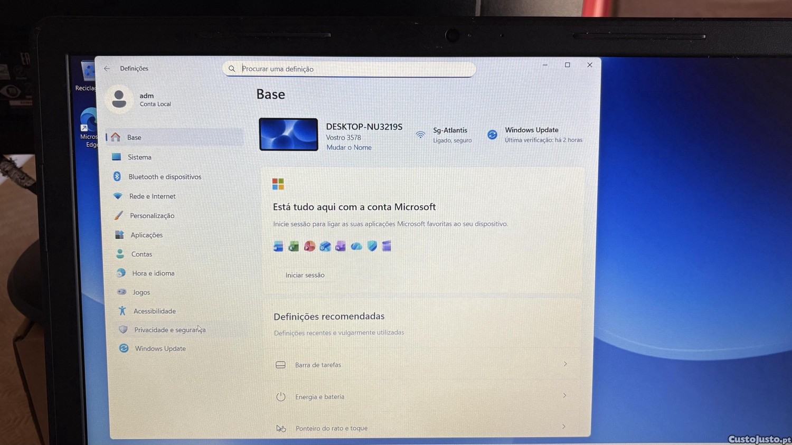Open Hora e idioma section

pos(153,273)
